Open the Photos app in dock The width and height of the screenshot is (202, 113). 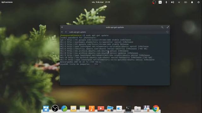pyautogui.click(x=110, y=109)
